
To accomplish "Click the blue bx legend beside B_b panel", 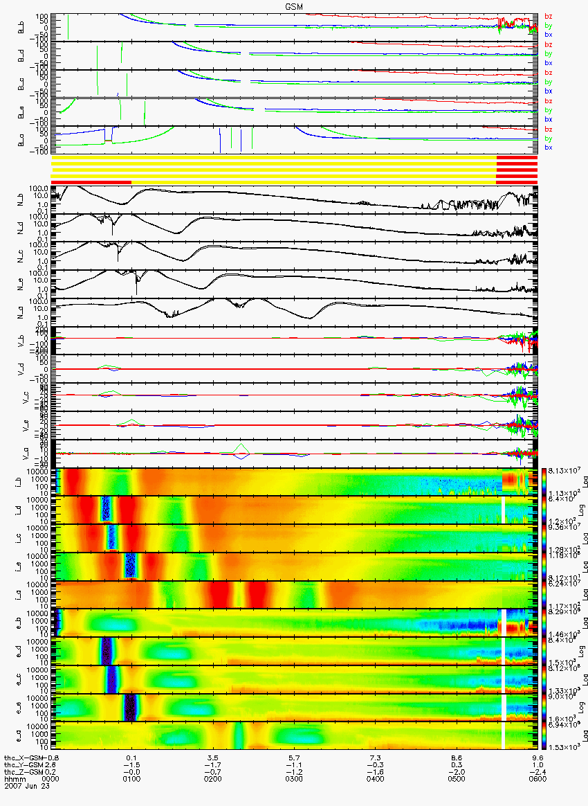I will click(548, 35).
